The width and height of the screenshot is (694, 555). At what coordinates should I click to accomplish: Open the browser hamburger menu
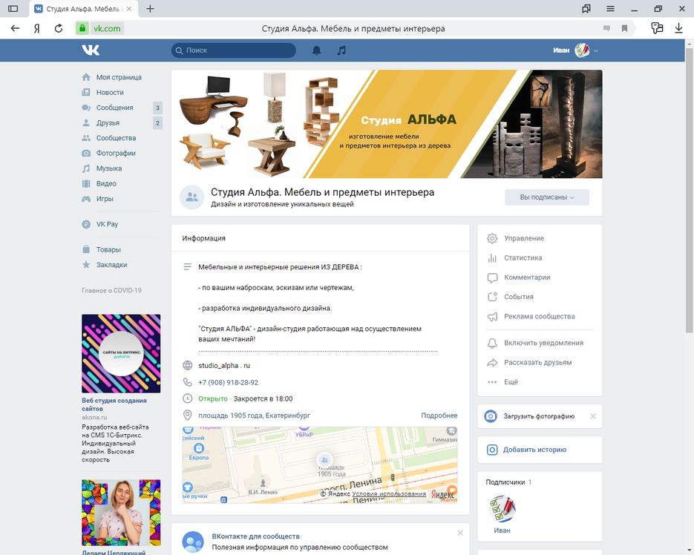610,8
